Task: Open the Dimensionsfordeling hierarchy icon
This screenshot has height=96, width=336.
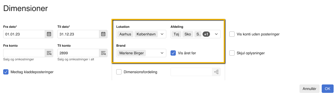Action: [216, 72]
